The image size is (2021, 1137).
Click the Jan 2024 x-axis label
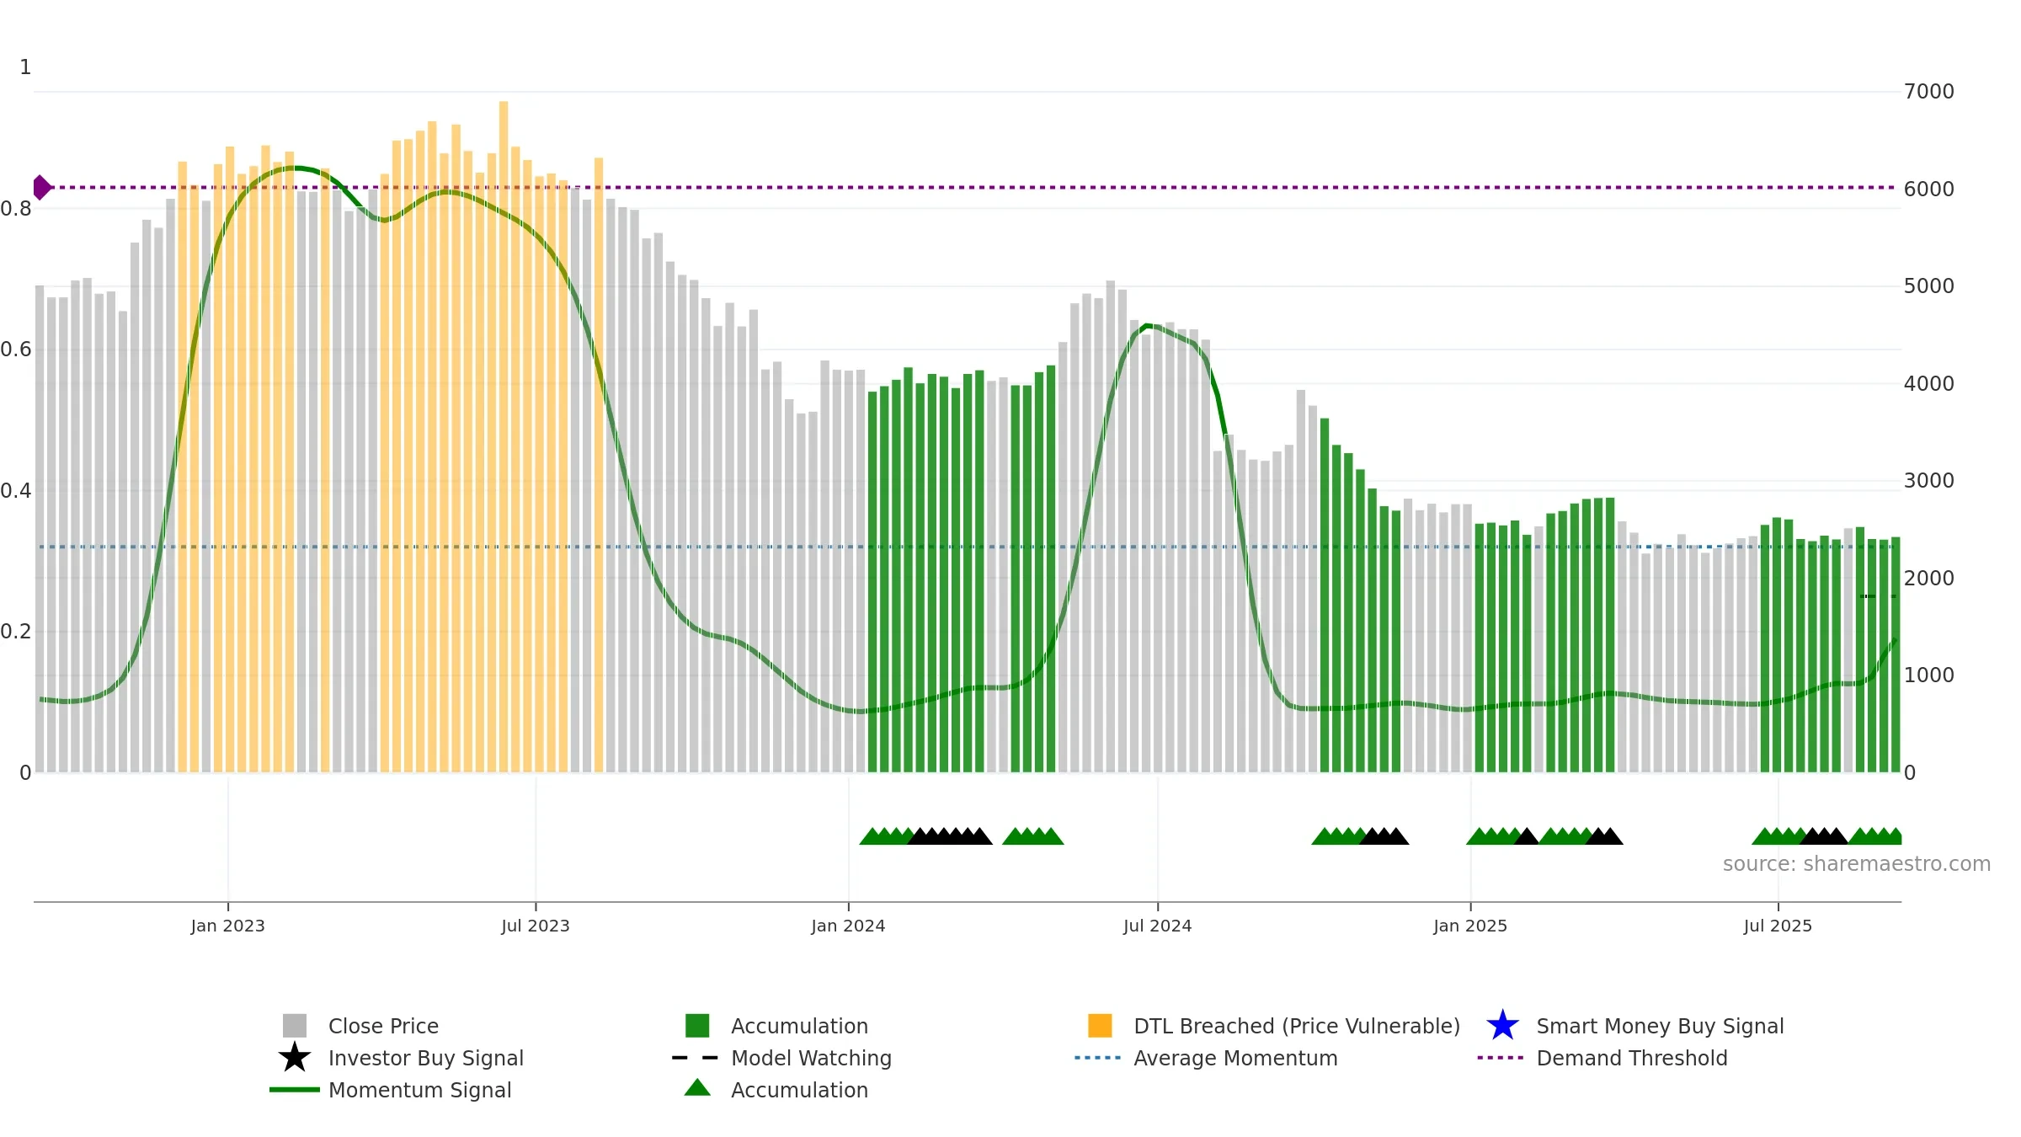point(848,926)
